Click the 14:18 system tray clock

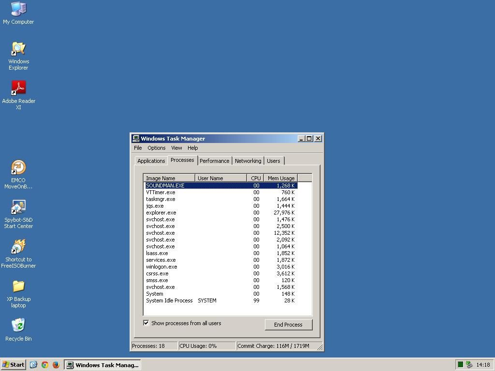click(483, 365)
